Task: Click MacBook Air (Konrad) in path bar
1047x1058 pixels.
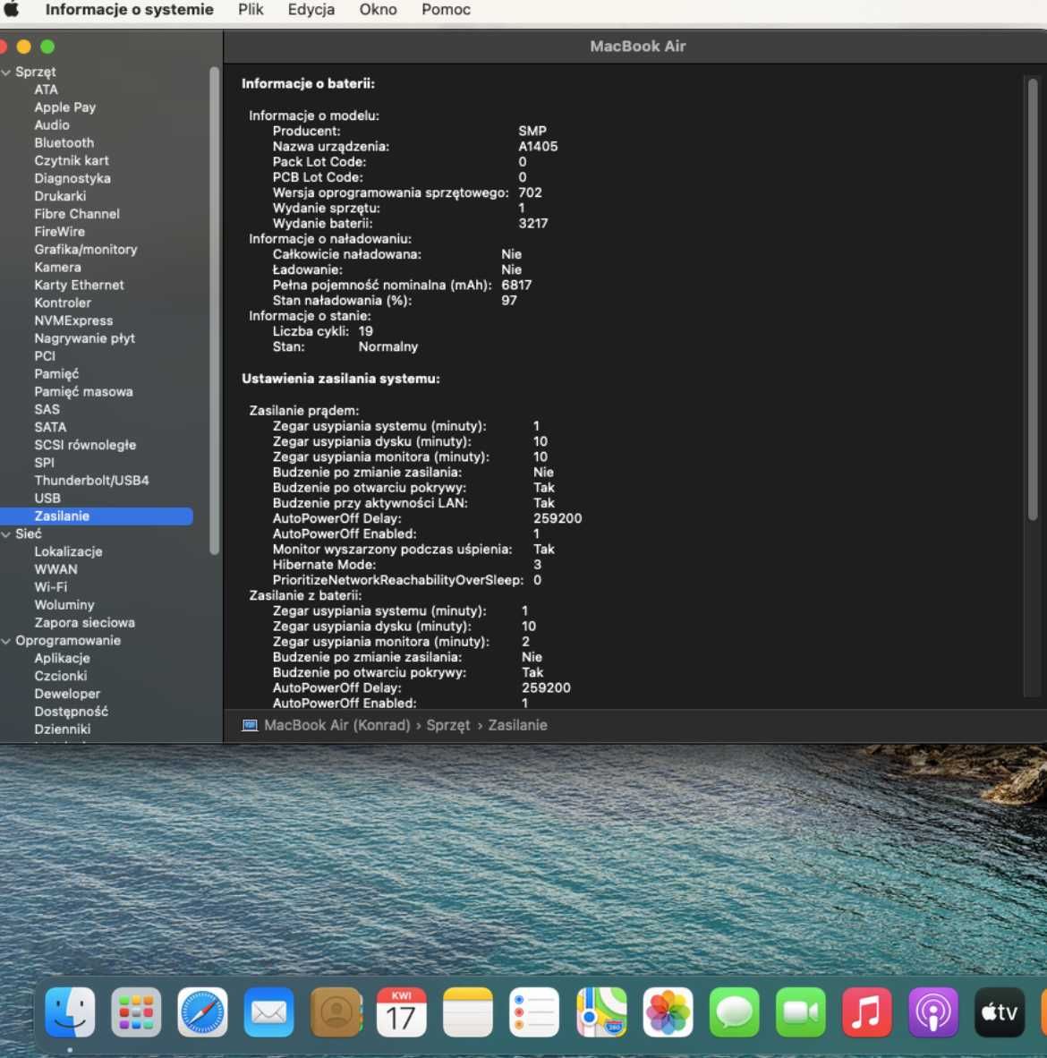Action: [x=336, y=725]
